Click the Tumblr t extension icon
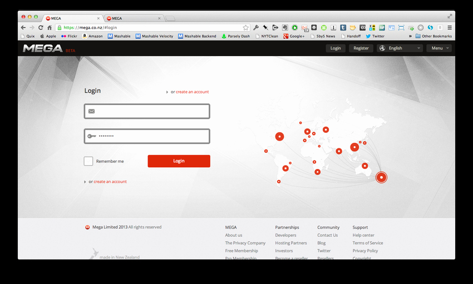 (343, 27)
